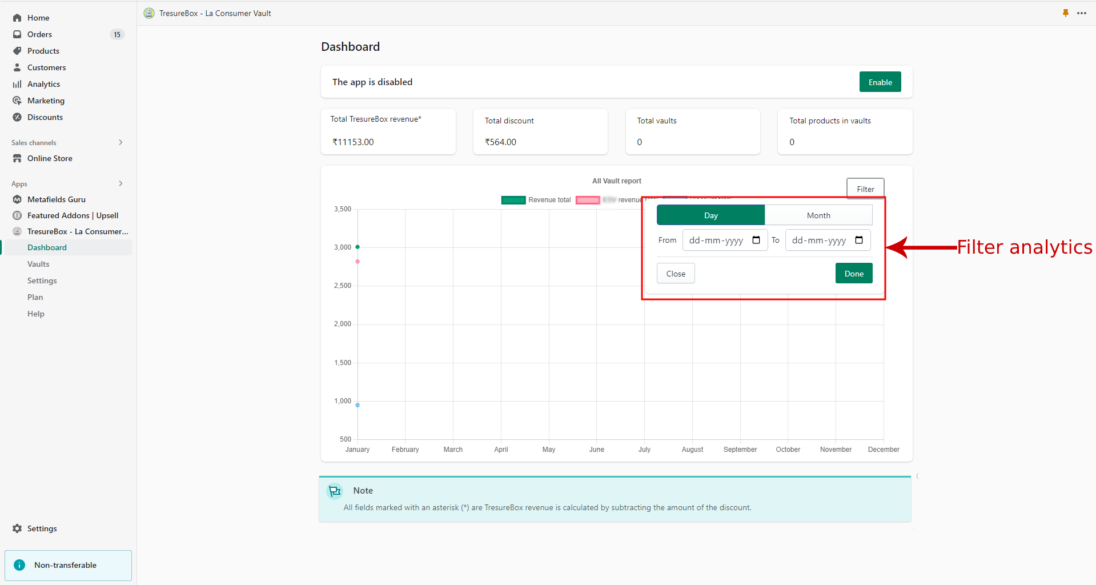Click the green January data point
This screenshot has height=585, width=1096.
tap(358, 247)
